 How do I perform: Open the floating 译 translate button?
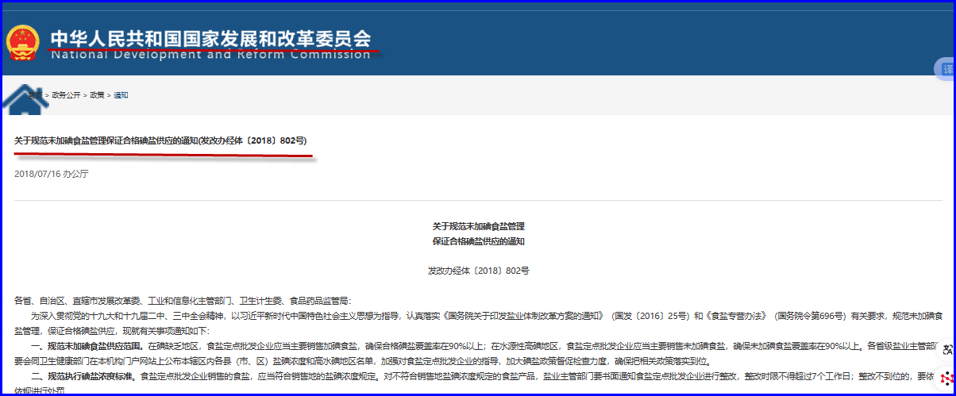(946, 69)
